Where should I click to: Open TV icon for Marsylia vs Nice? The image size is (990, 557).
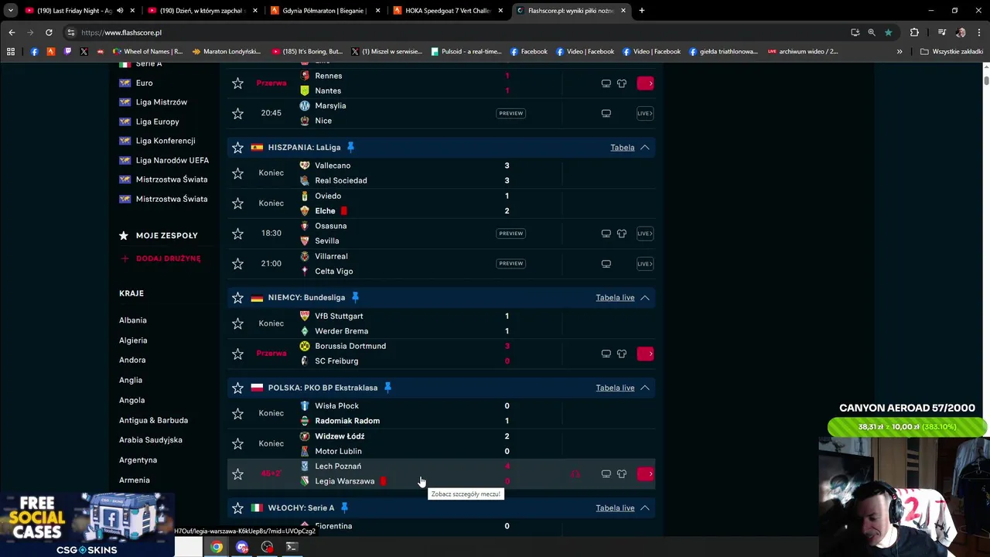(x=606, y=113)
